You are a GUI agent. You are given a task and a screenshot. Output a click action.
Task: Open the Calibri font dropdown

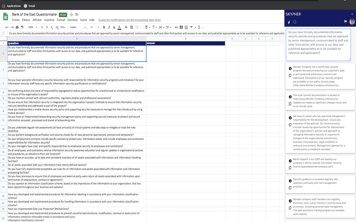coord(78,27)
